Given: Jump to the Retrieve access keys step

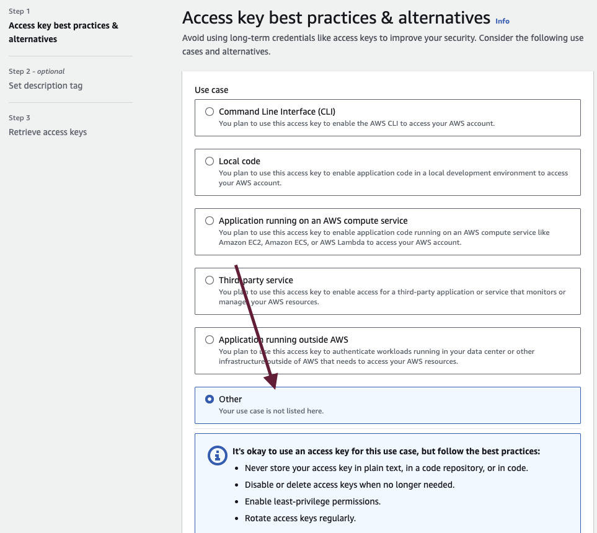Looking at the screenshot, I should pos(48,132).
